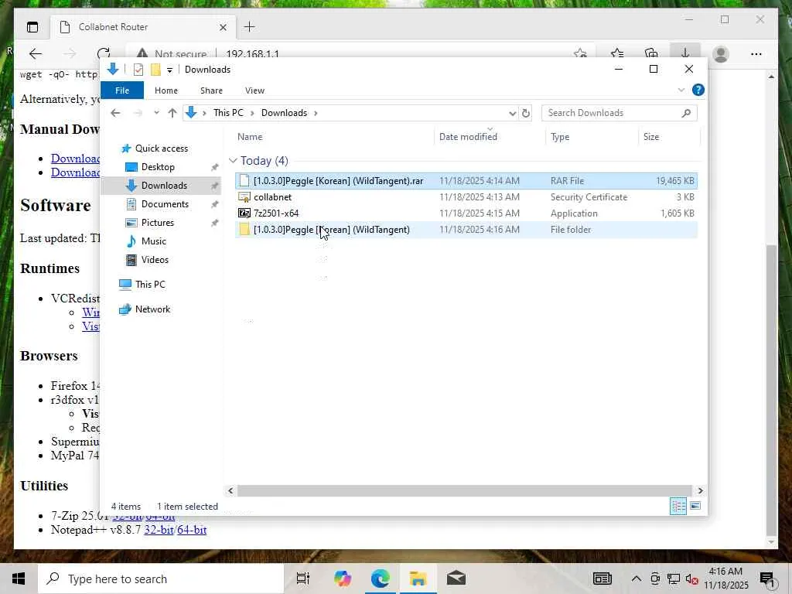The height and width of the screenshot is (594, 792).
Task: Select the Peggle Korean WildTangent .rar file
Action: (466, 181)
